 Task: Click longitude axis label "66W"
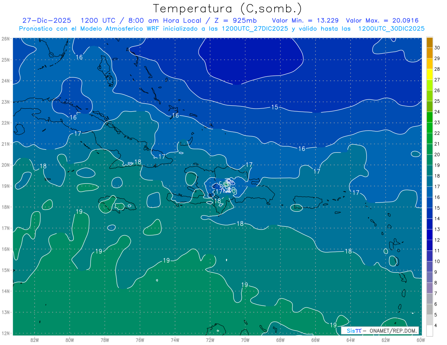316,340
